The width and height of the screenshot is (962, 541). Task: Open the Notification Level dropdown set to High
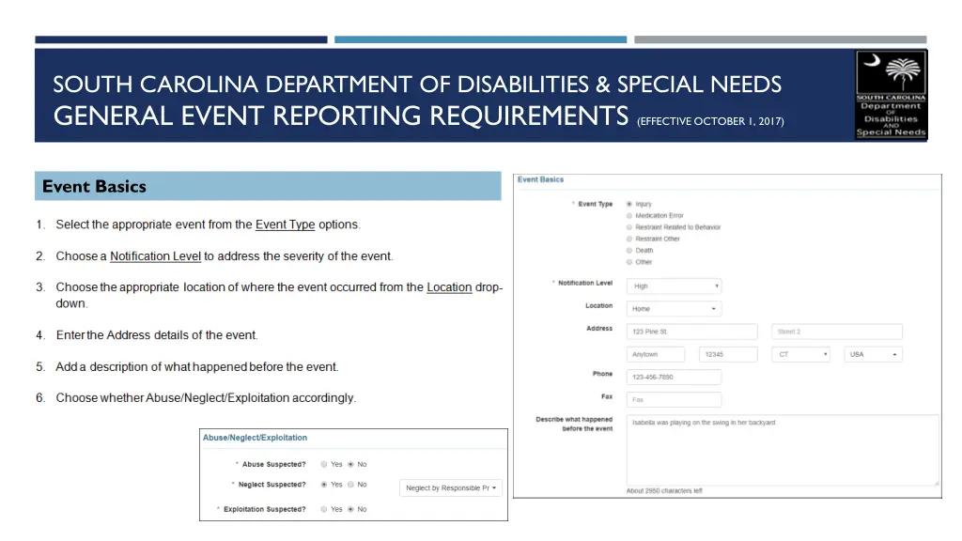(674, 286)
